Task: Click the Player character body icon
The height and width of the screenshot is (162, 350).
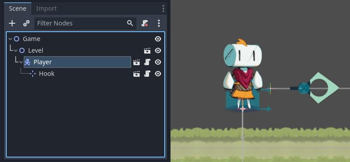Action: pos(28,62)
